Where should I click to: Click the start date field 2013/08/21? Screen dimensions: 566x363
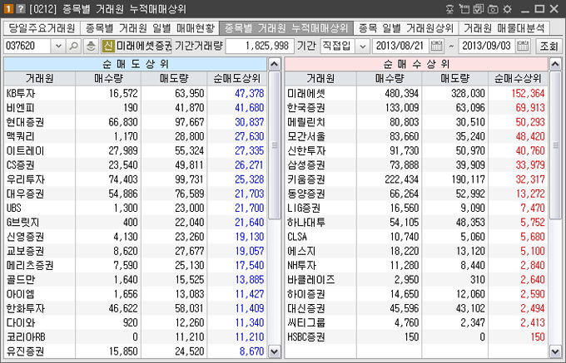400,46
